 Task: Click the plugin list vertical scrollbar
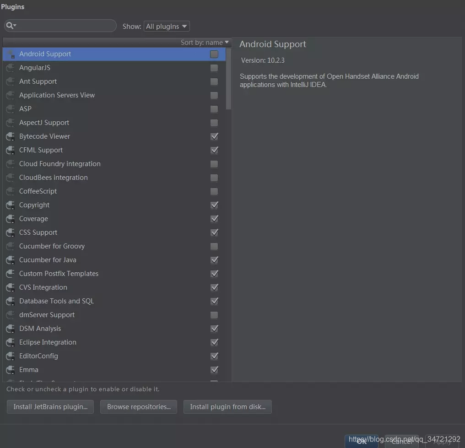click(228, 79)
